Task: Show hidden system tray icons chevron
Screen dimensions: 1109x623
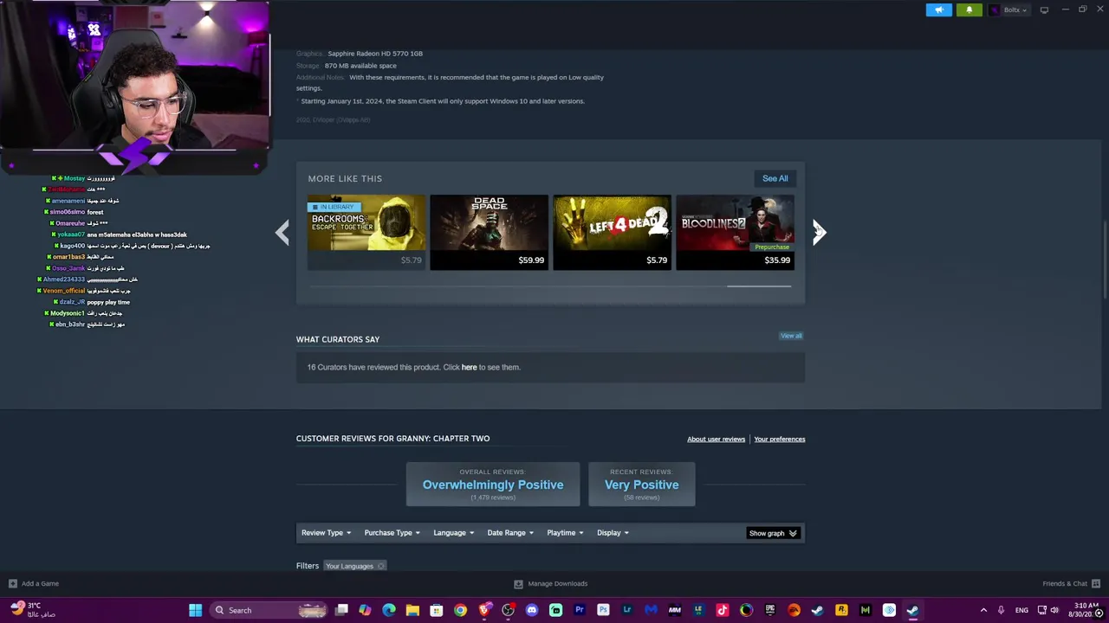Action: (983, 610)
